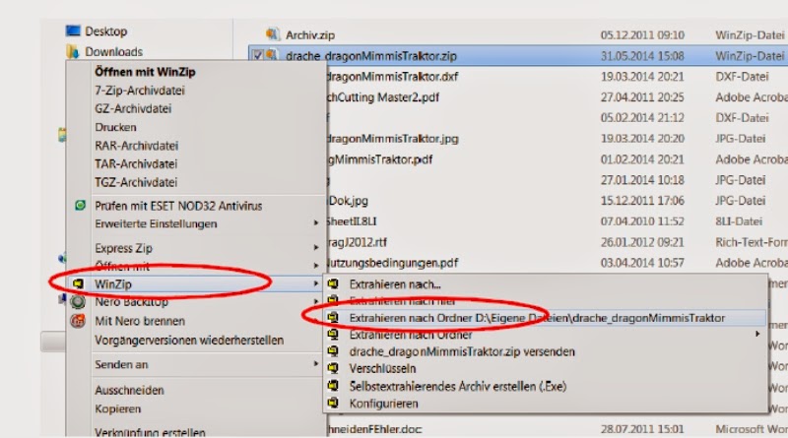Viewport: 788px width, 438px height.
Task: Choose 'Kopieren' from context menu
Action: coord(117,408)
